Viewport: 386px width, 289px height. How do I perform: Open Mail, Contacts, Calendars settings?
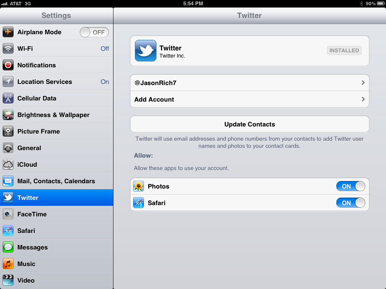click(x=57, y=181)
